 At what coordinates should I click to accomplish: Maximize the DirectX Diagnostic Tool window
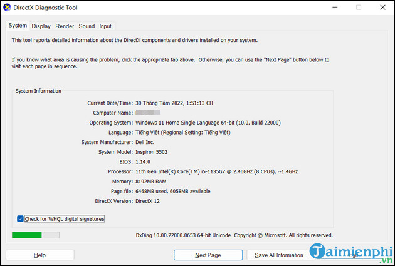point(359,8)
